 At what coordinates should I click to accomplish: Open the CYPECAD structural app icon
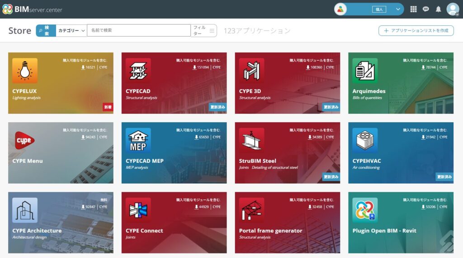(138, 71)
